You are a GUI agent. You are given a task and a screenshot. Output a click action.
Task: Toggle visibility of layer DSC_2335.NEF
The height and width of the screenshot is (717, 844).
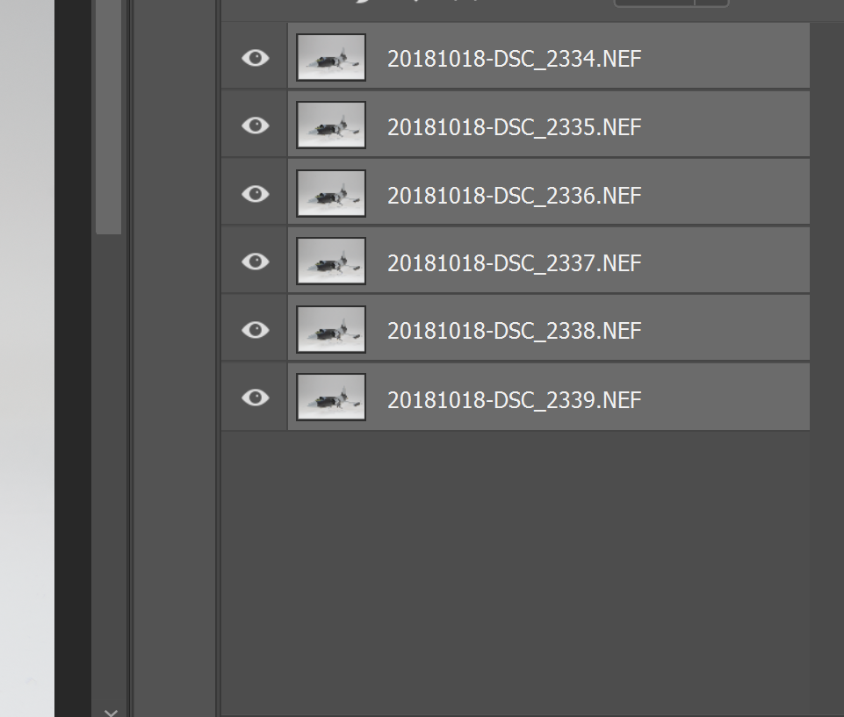point(256,125)
